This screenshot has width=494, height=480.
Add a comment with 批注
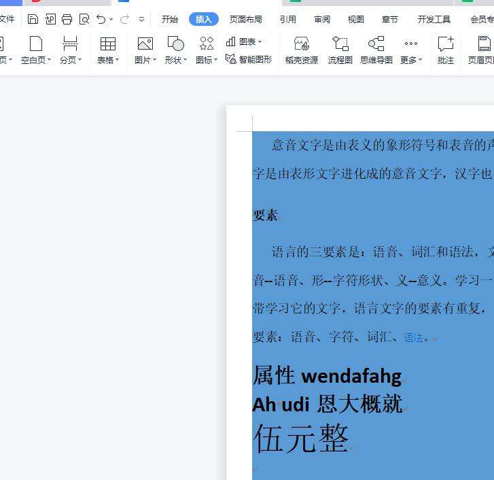click(x=445, y=50)
